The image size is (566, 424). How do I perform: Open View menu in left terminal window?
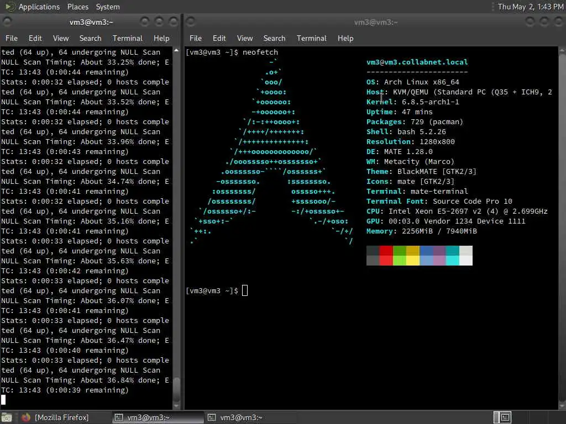click(61, 38)
